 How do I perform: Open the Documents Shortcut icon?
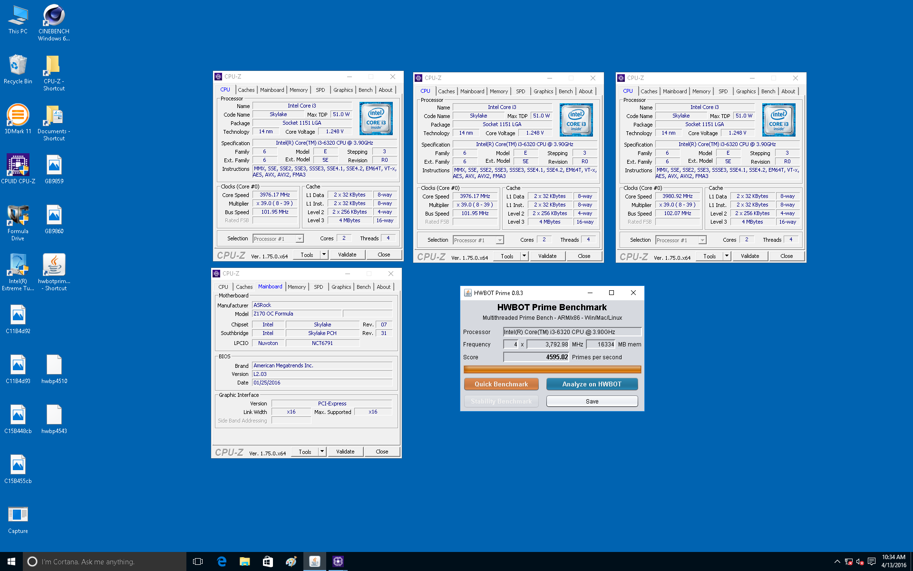pos(54,123)
